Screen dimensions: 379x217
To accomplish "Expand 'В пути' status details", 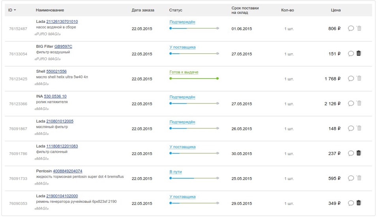I will pos(176,172).
